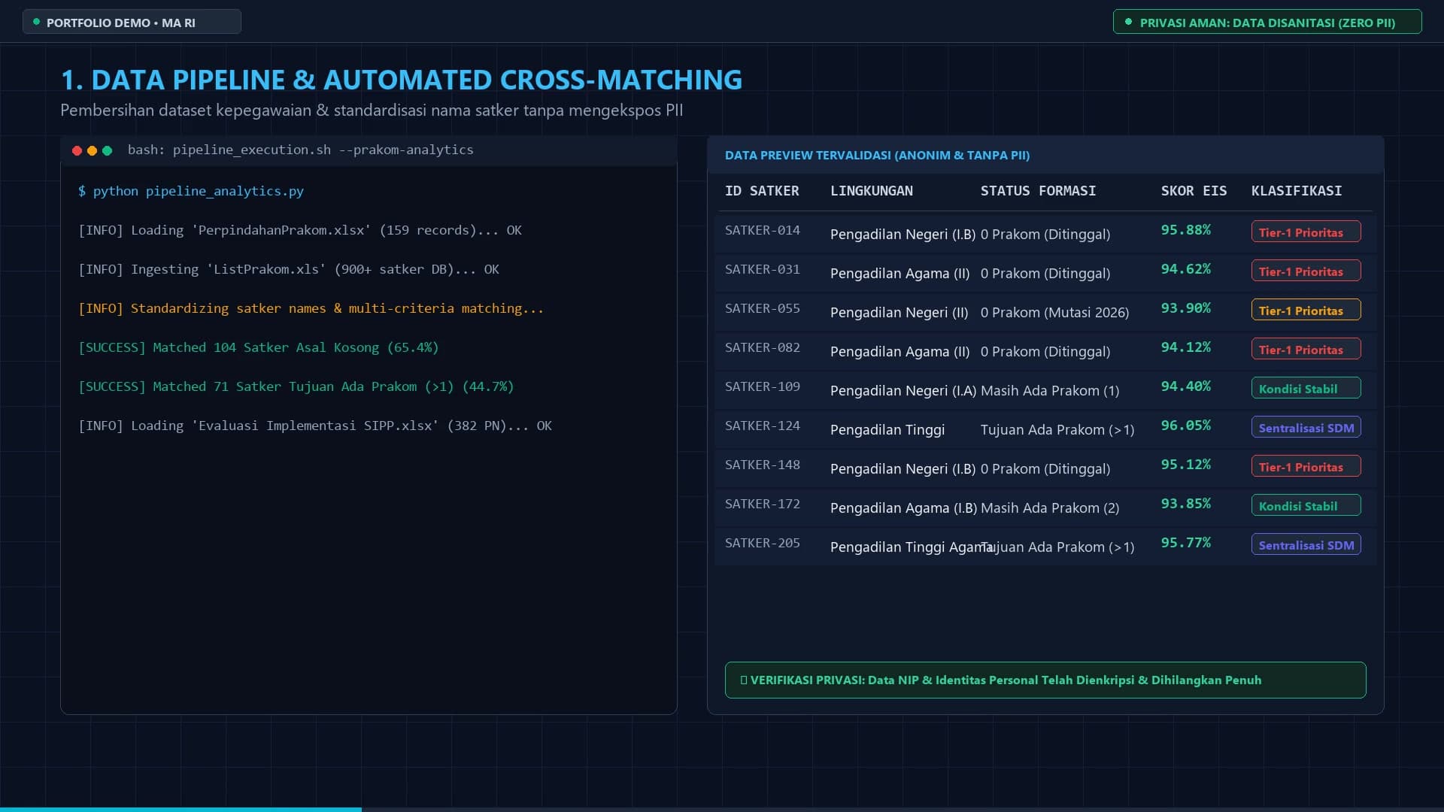1444x812 pixels.
Task: Click the yellow terminal window dot
Action: click(92, 150)
